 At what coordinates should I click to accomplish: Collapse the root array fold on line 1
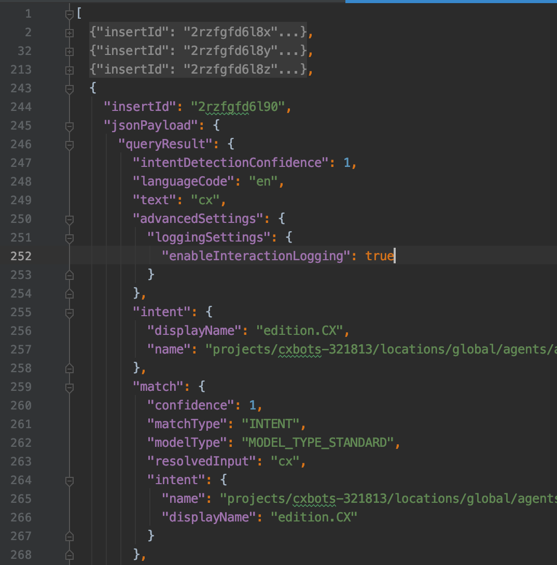pyautogui.click(x=69, y=14)
